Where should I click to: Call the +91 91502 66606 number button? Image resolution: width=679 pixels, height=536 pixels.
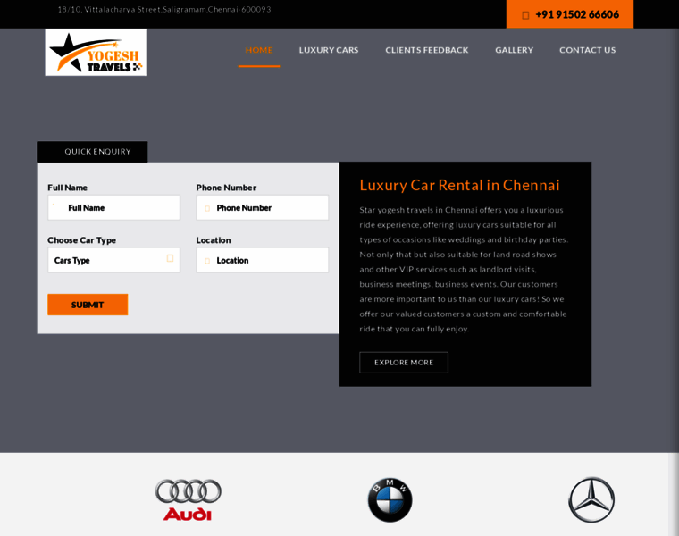pos(569,14)
